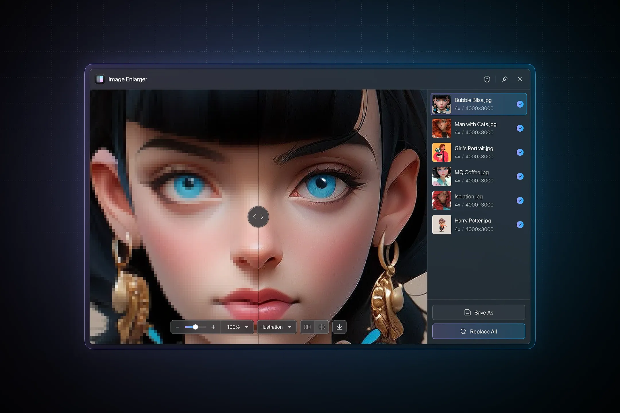Switch to side-by-side compare view
This screenshot has height=413, width=620.
[307, 327]
